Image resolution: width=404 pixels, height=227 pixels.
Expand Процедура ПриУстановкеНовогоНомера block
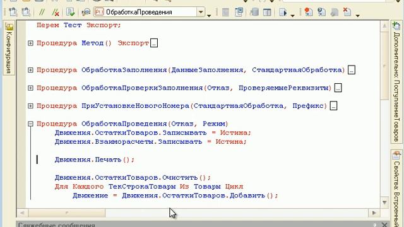pyautogui.click(x=30, y=106)
